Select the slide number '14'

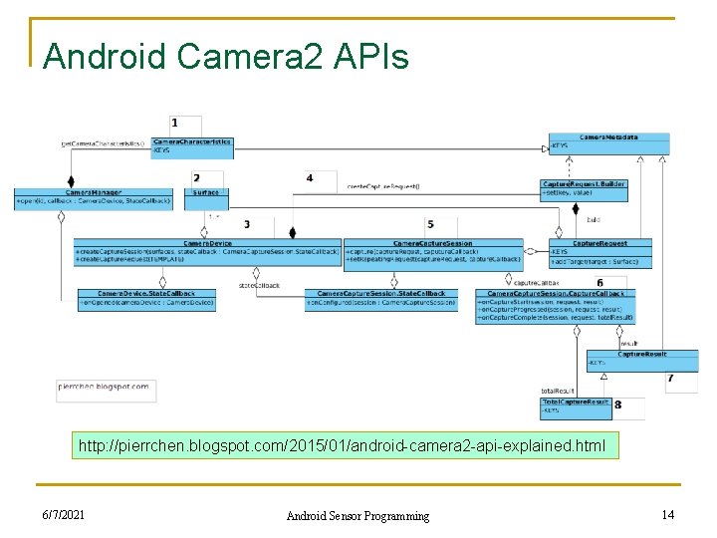coord(667,515)
